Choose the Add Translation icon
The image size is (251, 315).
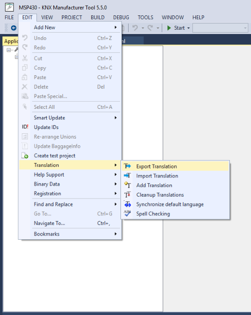coord(127,185)
